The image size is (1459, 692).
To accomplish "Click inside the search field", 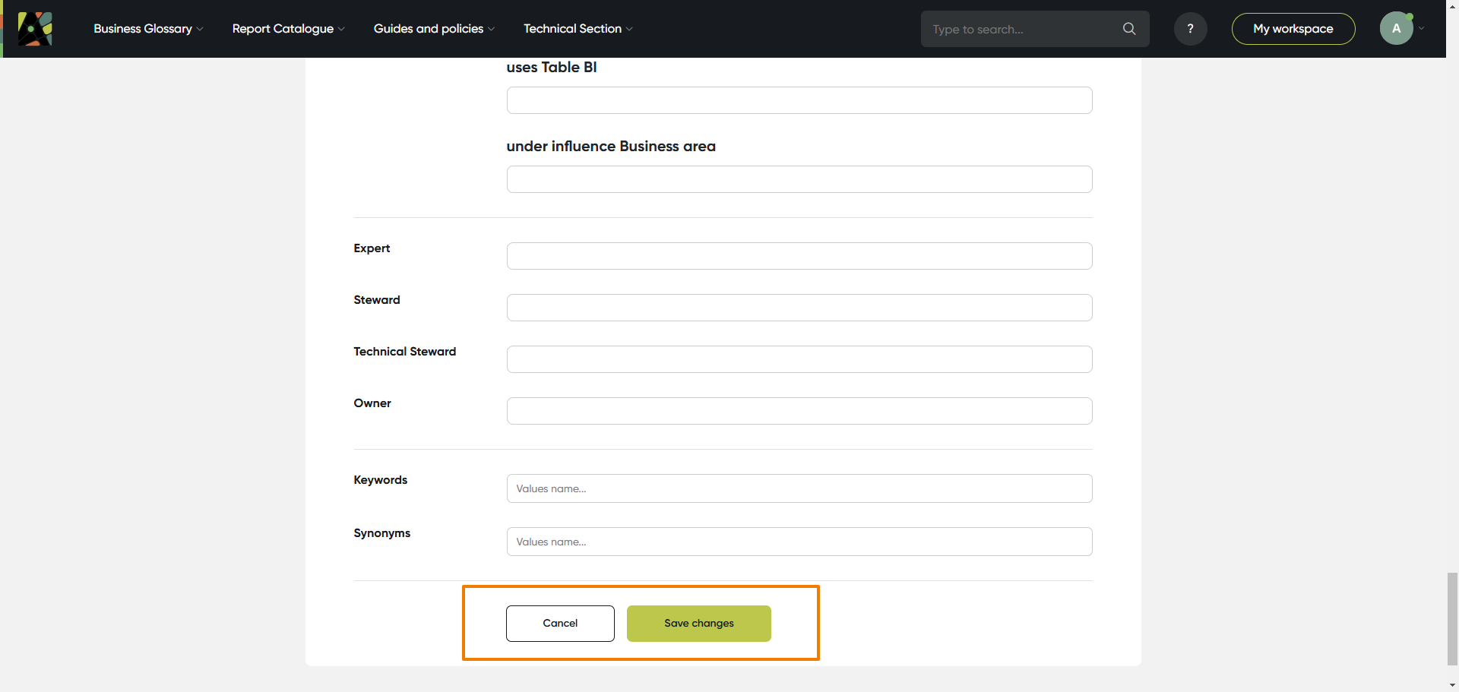I will pos(1018,29).
